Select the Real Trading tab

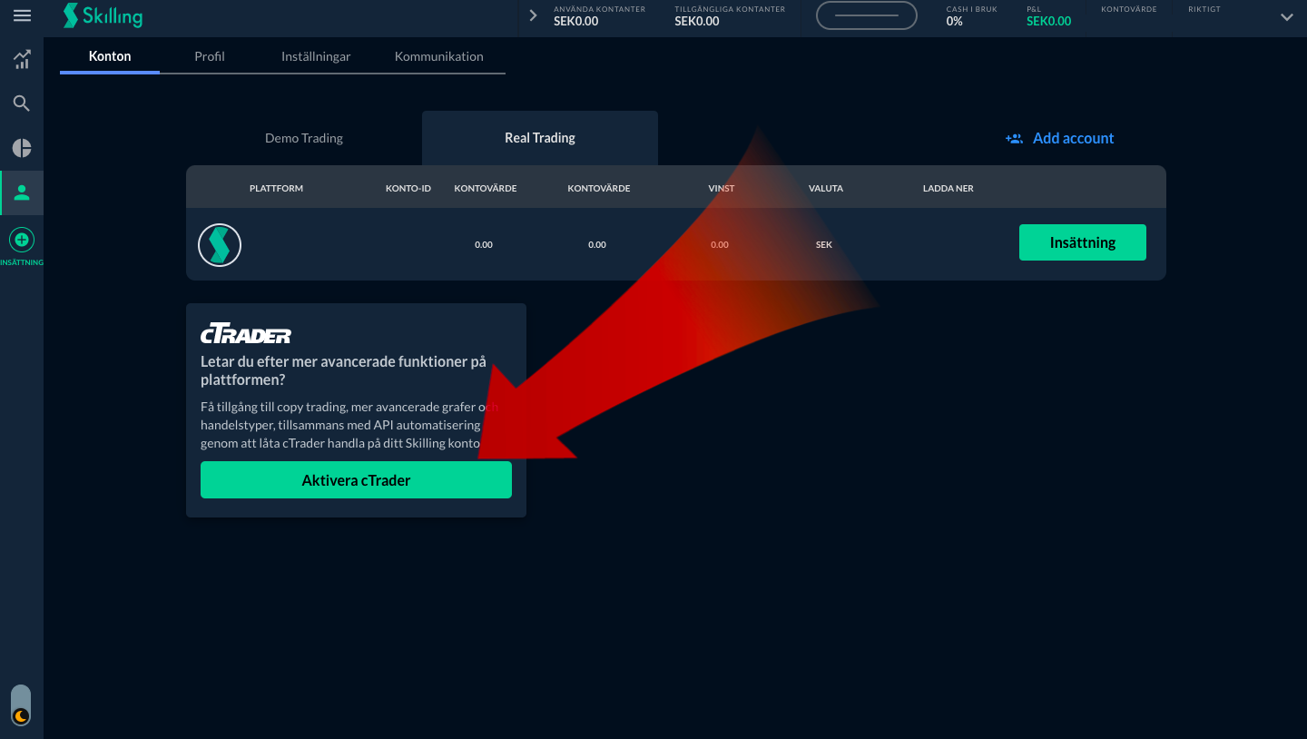point(540,138)
